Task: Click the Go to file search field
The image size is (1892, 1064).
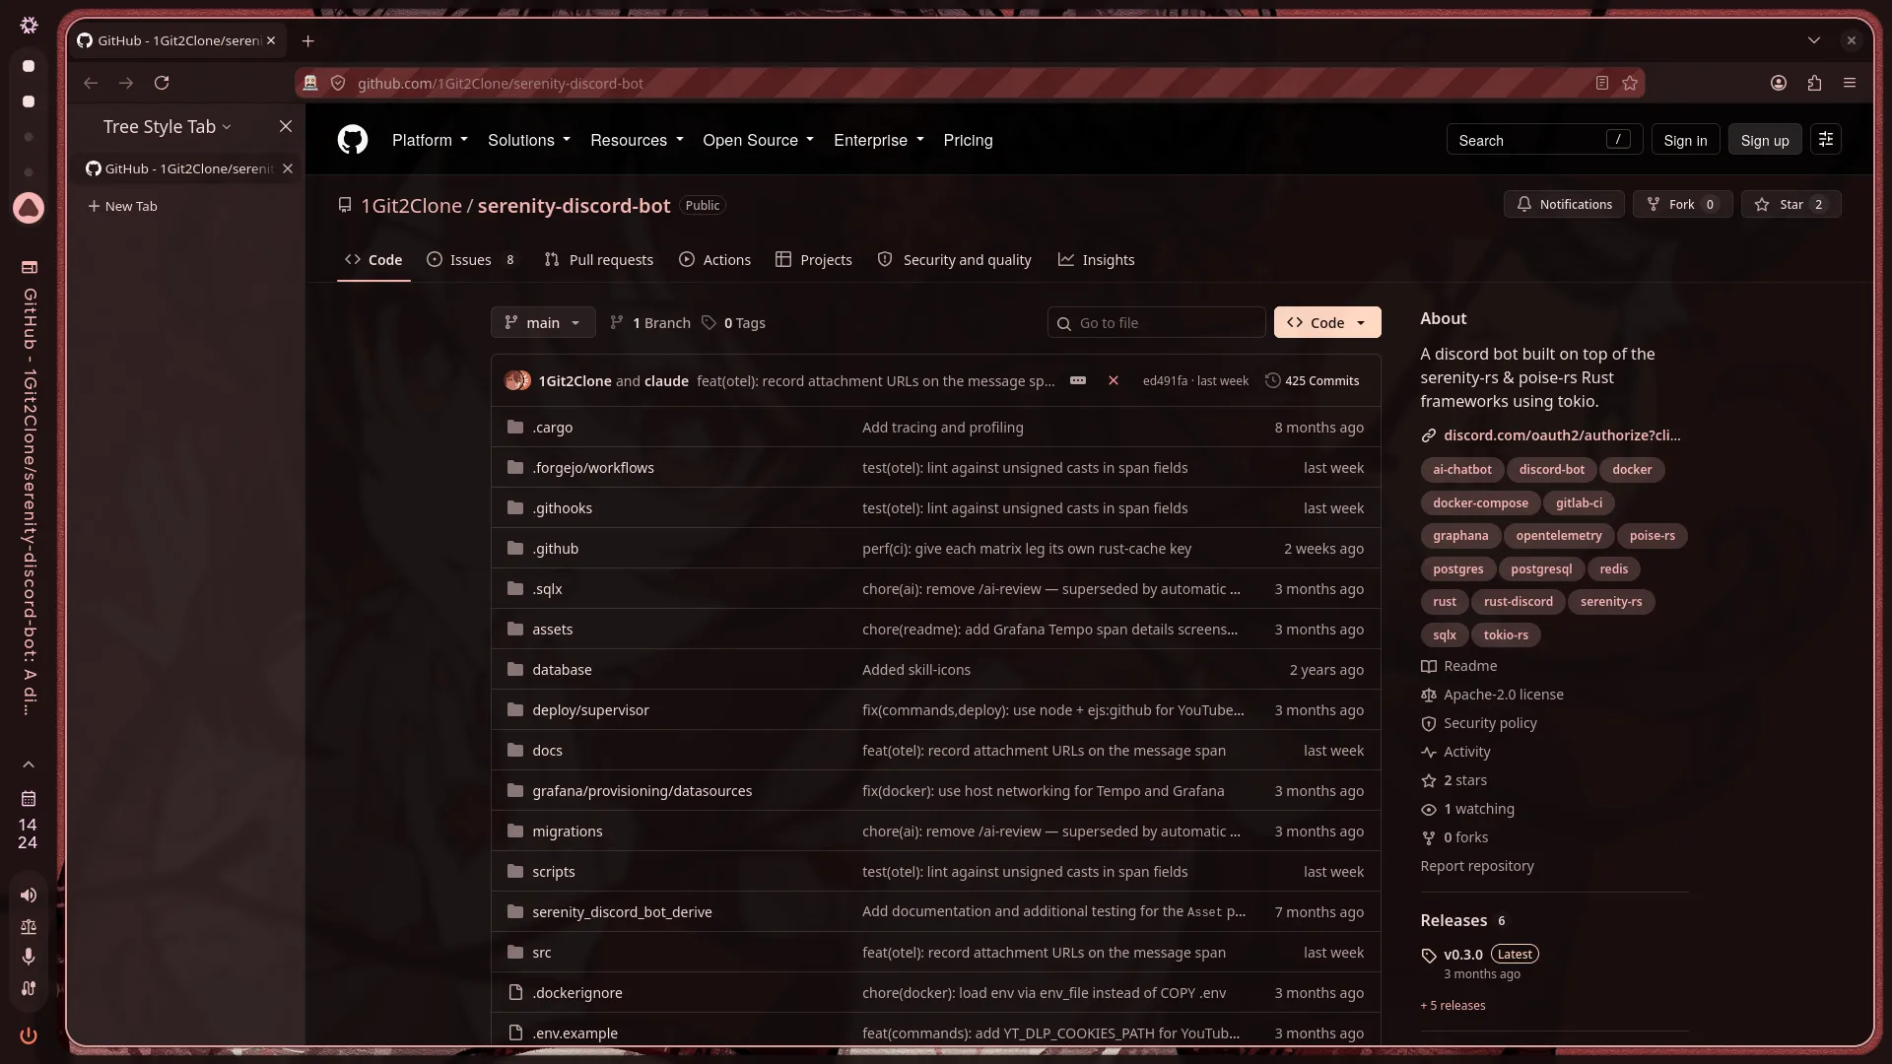Action: (x=1156, y=322)
